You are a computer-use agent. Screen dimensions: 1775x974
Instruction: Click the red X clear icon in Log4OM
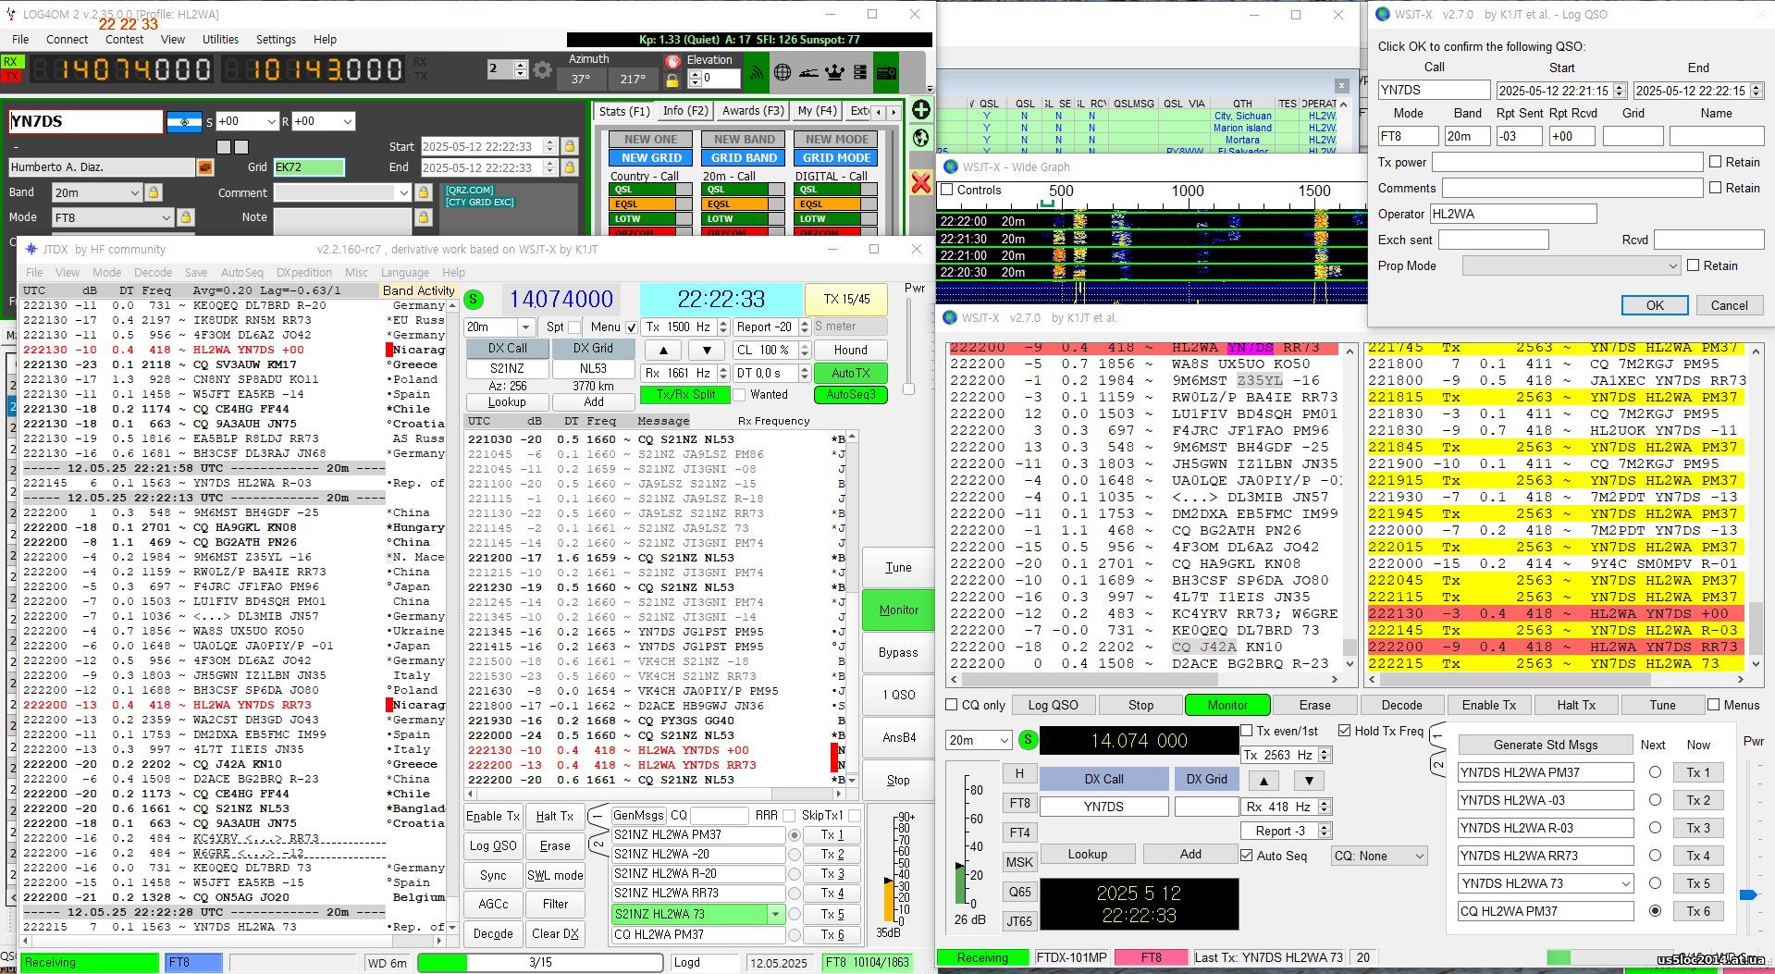921,182
